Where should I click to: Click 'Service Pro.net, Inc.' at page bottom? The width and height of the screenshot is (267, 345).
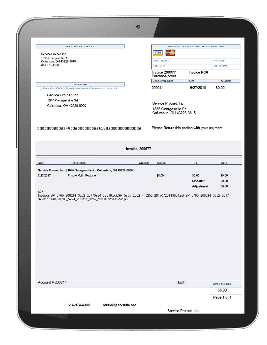[x=183, y=311]
